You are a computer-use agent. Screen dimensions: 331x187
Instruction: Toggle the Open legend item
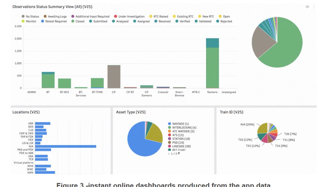point(224,16)
